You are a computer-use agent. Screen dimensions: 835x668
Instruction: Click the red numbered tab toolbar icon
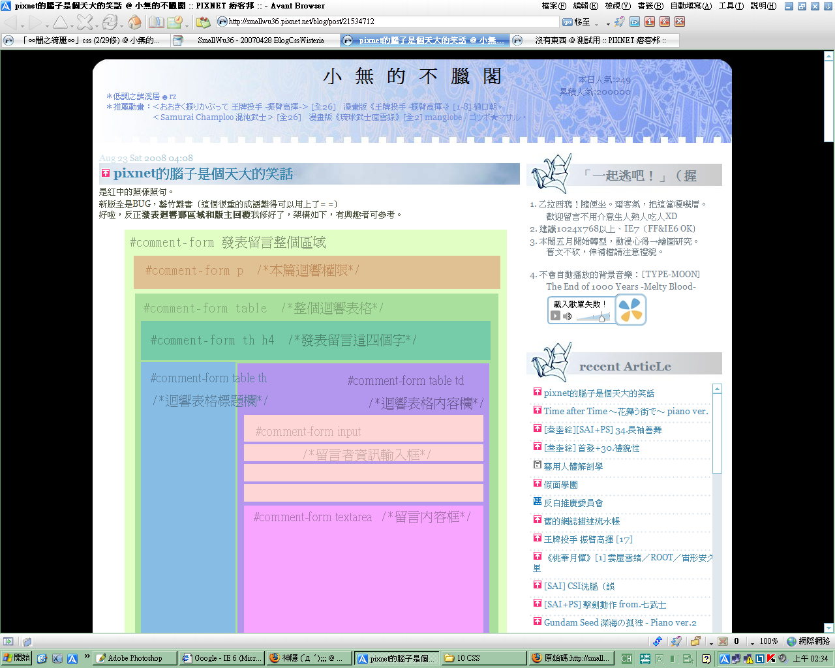point(649,22)
